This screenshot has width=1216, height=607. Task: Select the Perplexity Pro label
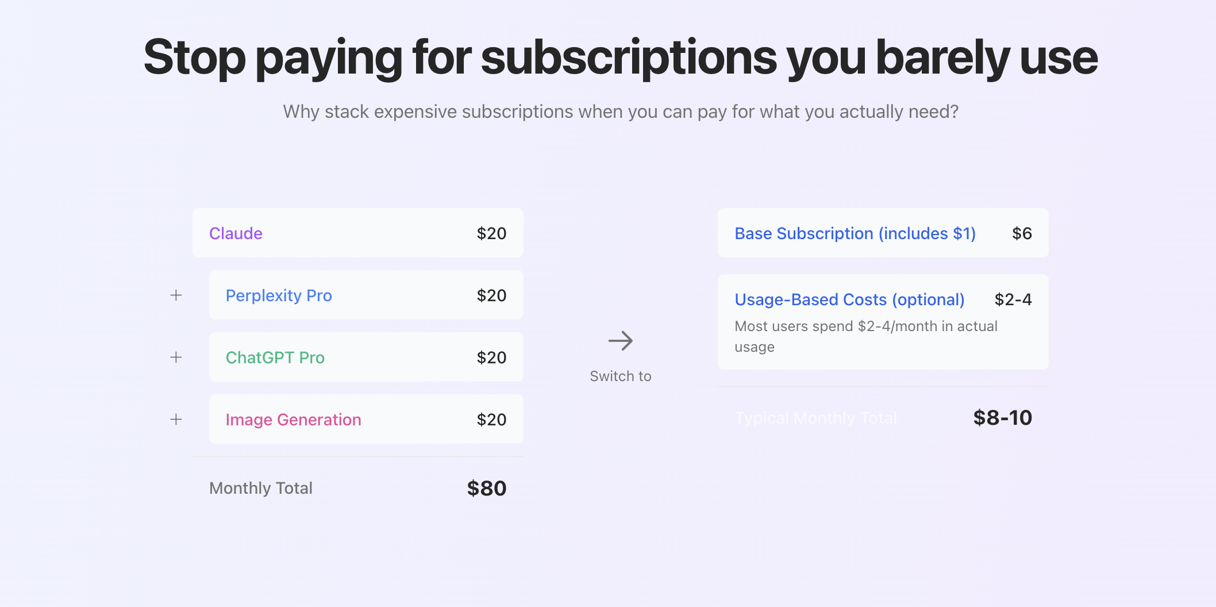click(279, 295)
